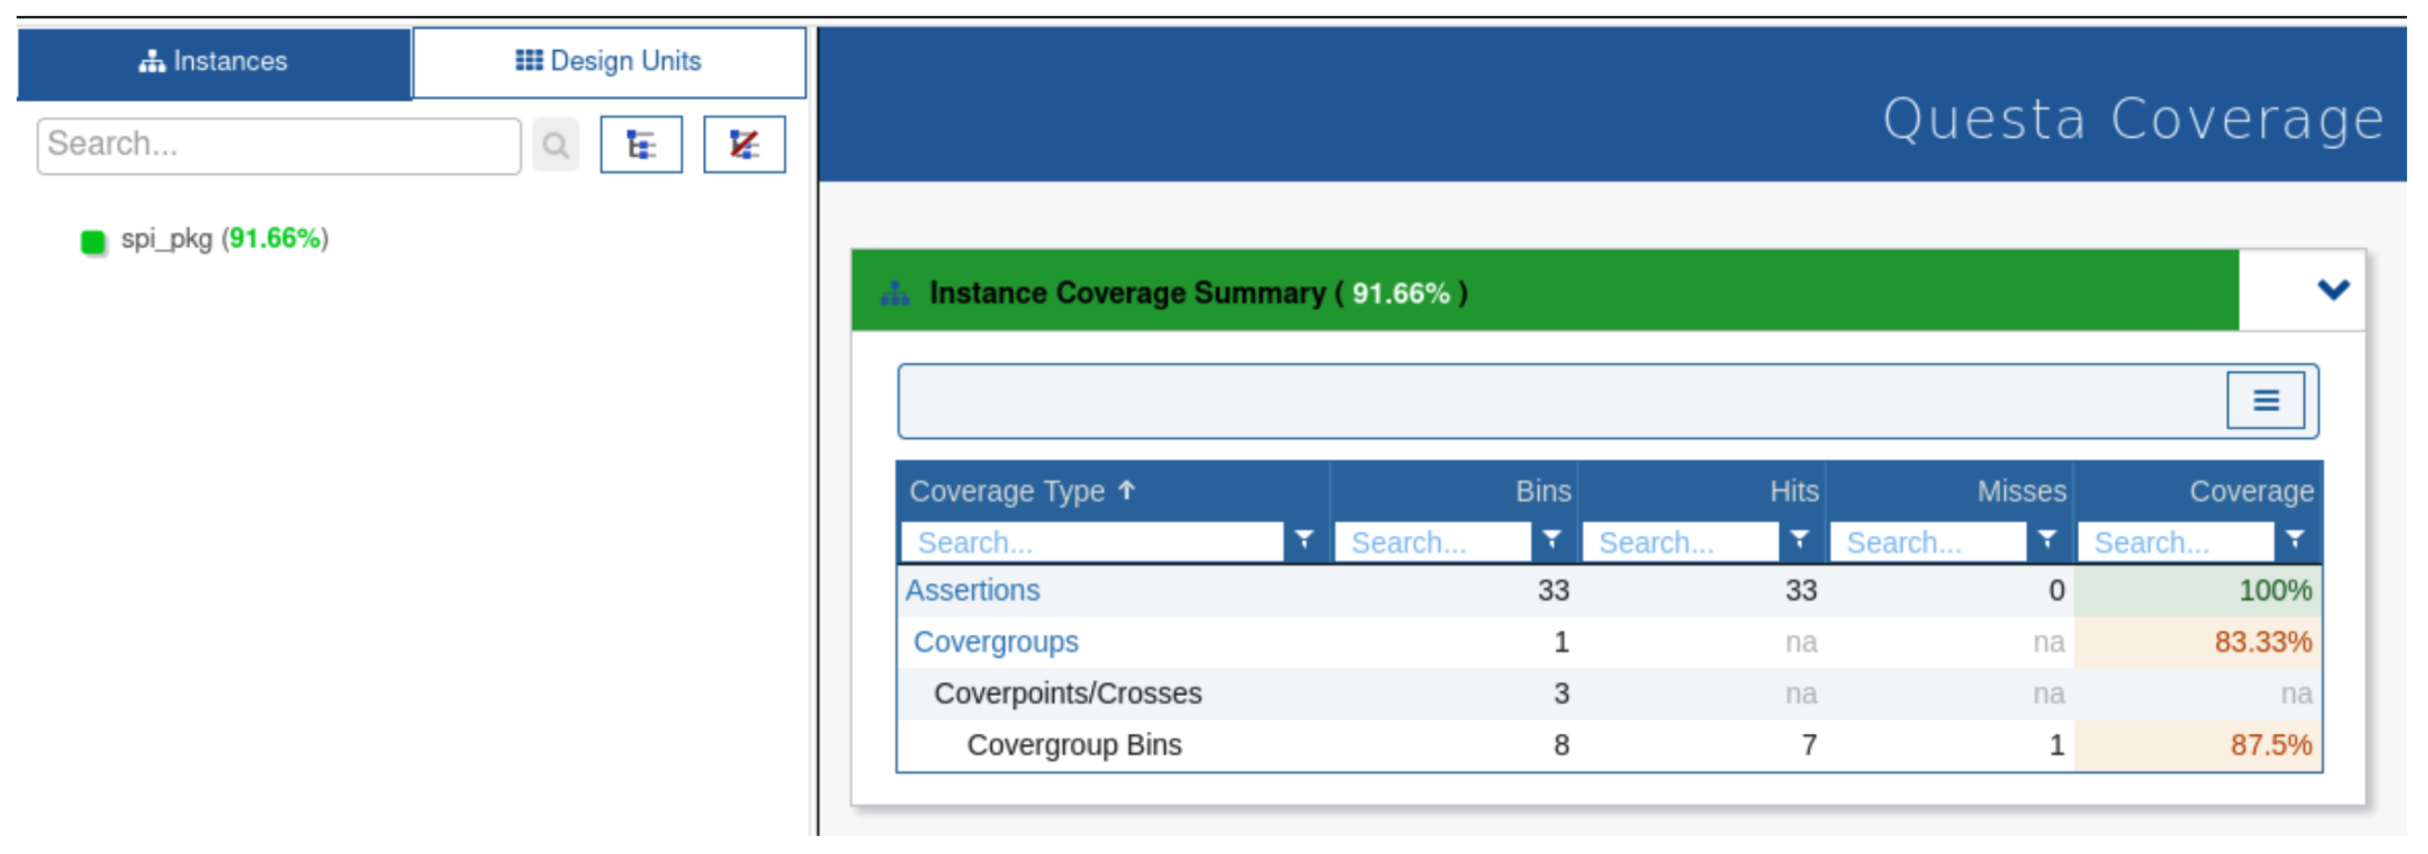Open the Covergroups link

[995, 643]
